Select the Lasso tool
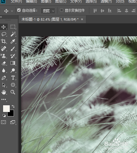 point(4,34)
